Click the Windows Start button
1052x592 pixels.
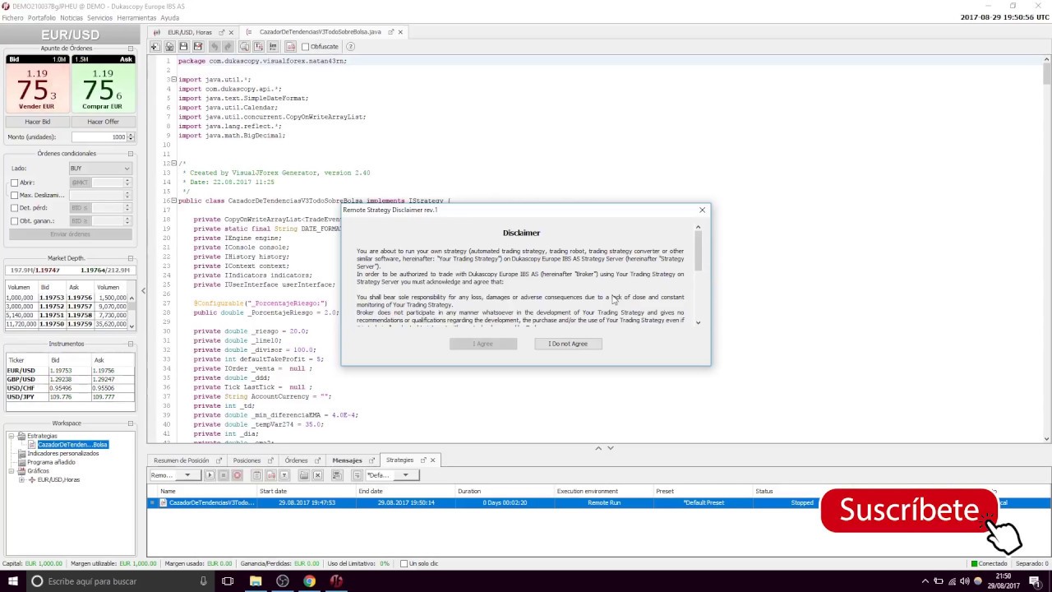tap(12, 581)
